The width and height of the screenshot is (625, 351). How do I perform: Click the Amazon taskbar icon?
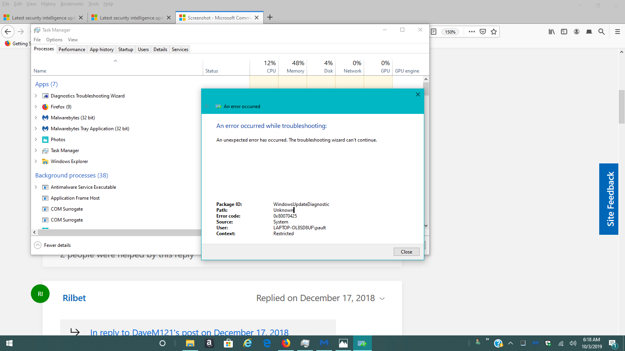pos(209,343)
